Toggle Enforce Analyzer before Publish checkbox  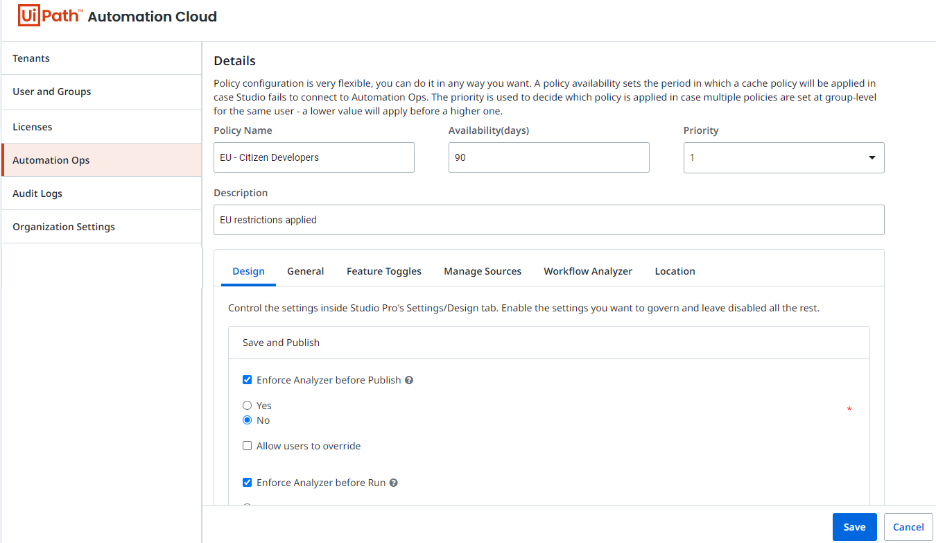[x=247, y=380]
